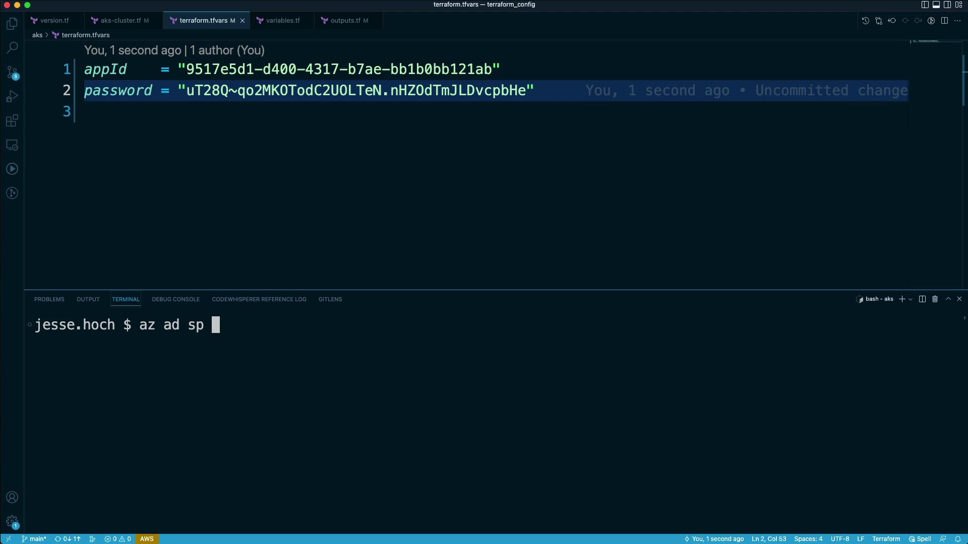Toggle the secondary side bar layout button
The image size is (968, 544).
(947, 5)
